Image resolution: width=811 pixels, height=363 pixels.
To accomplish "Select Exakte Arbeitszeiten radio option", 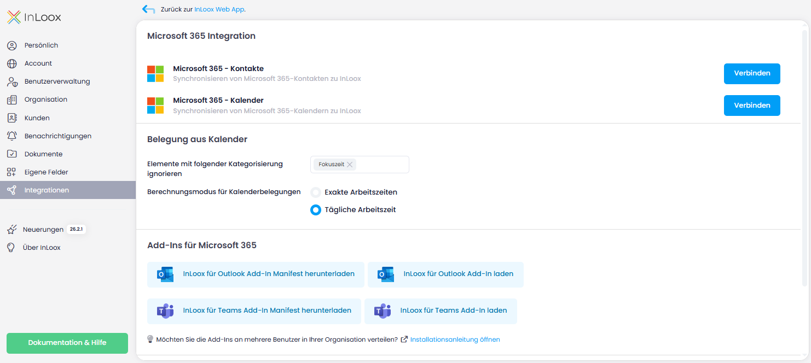I will click(316, 192).
